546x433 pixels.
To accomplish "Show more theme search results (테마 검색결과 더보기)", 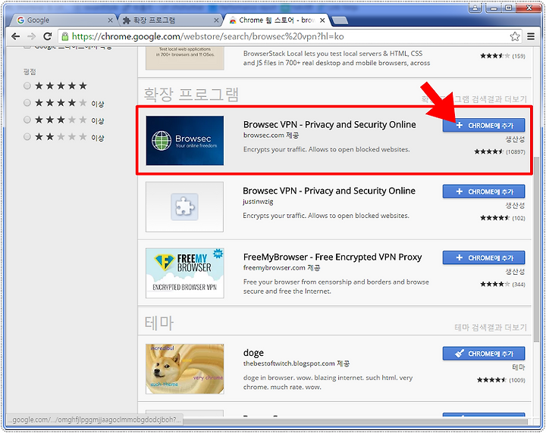I will tap(491, 327).
